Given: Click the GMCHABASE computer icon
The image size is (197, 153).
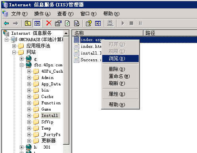Looking at the screenshot, I should (x=14, y=40).
